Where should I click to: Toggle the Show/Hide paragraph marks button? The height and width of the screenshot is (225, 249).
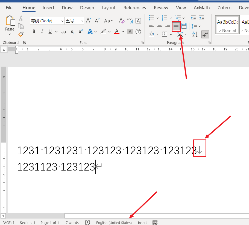coord(205,34)
